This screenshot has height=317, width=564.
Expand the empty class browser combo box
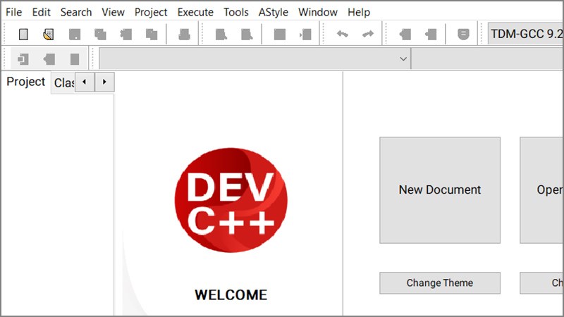click(x=403, y=58)
